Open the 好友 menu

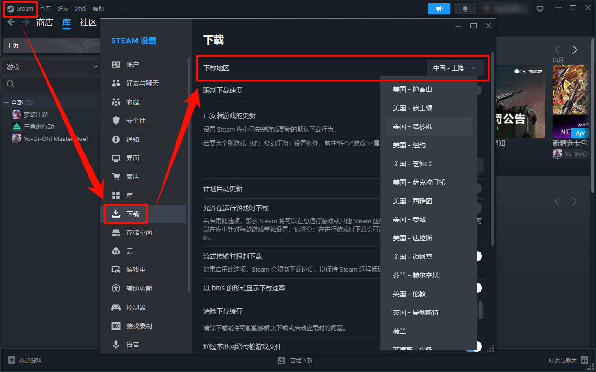(63, 9)
